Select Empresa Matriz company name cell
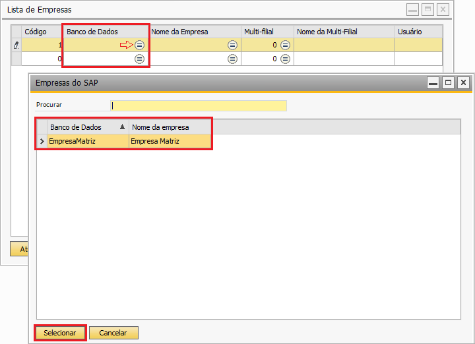475x344 pixels. click(170, 141)
